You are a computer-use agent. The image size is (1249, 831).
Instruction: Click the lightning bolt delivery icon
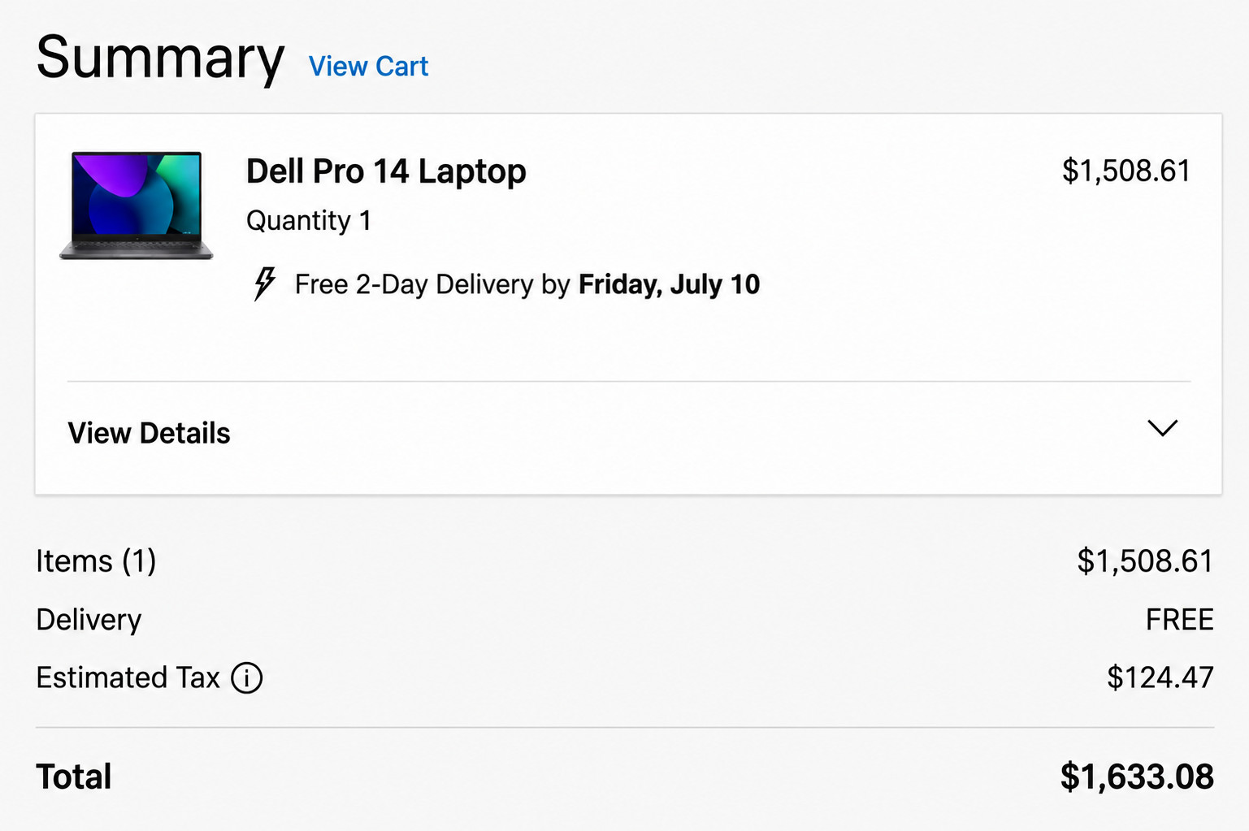264,284
